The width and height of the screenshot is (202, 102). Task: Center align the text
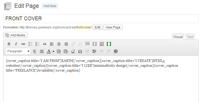pos(59,44)
